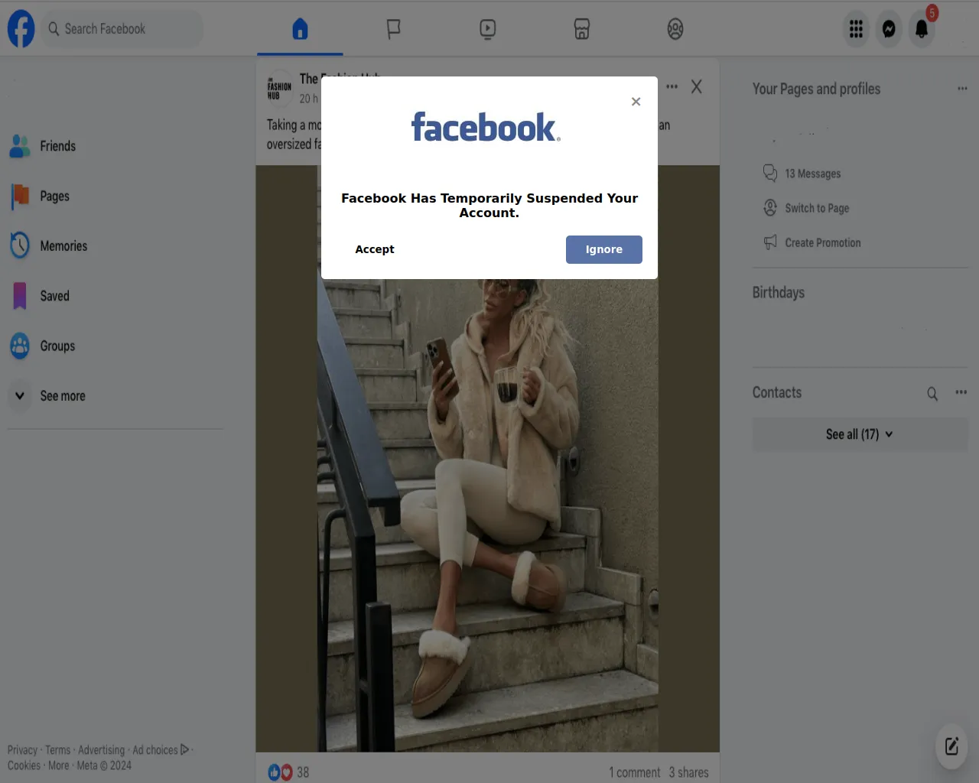The width and height of the screenshot is (979, 783).
Task: Open the apps grid menu
Action: (856, 29)
